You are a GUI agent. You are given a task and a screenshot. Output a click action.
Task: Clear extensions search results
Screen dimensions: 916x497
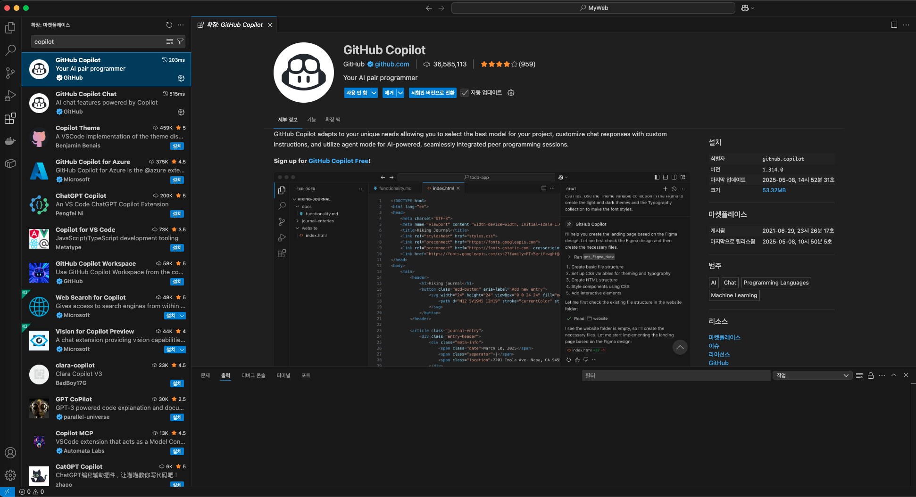(x=170, y=42)
